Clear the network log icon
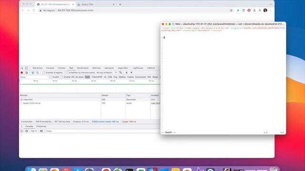This screenshot has height=171, width=305. [27, 73]
